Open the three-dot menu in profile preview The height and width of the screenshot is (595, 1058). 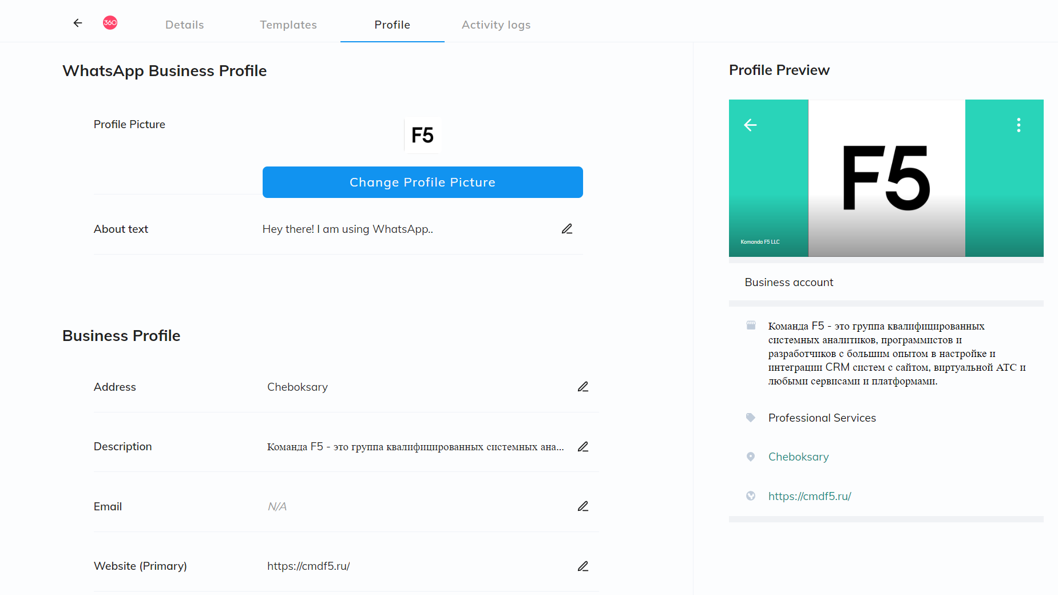point(1019,125)
